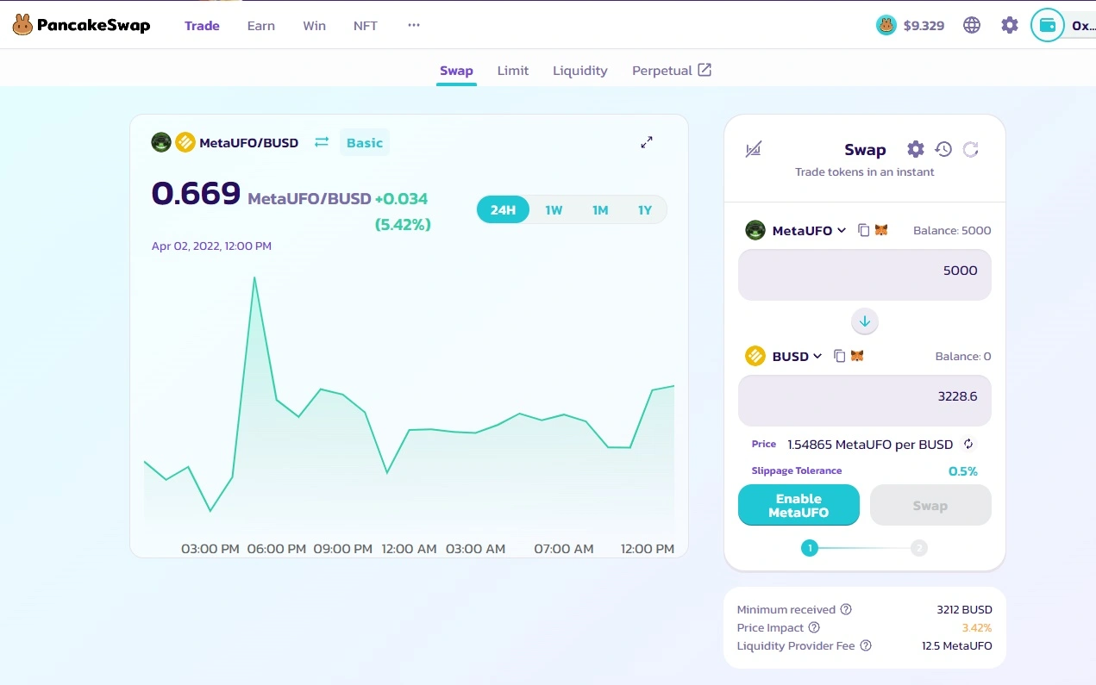
Task: Click the MetaUFO amount input field
Action: pos(865,275)
